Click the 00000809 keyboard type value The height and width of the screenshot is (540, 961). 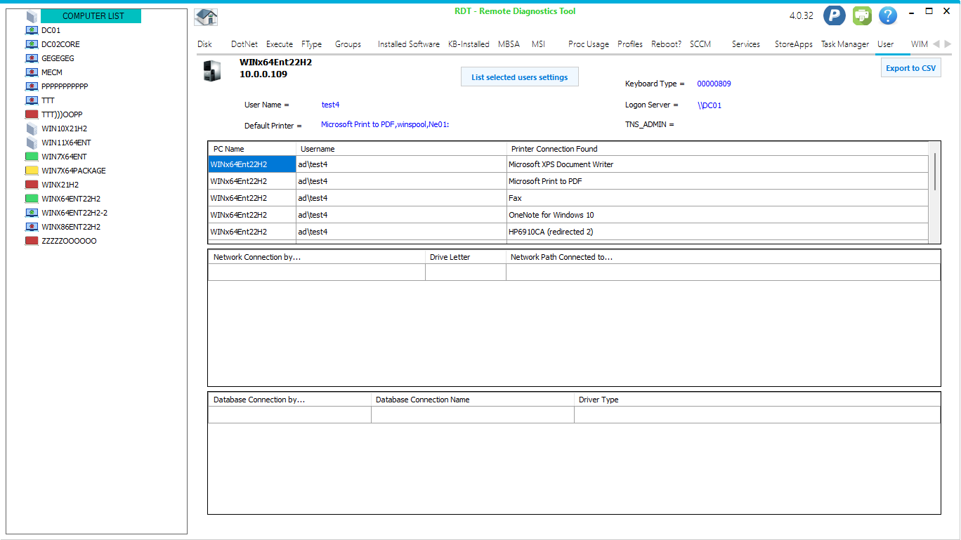714,84
